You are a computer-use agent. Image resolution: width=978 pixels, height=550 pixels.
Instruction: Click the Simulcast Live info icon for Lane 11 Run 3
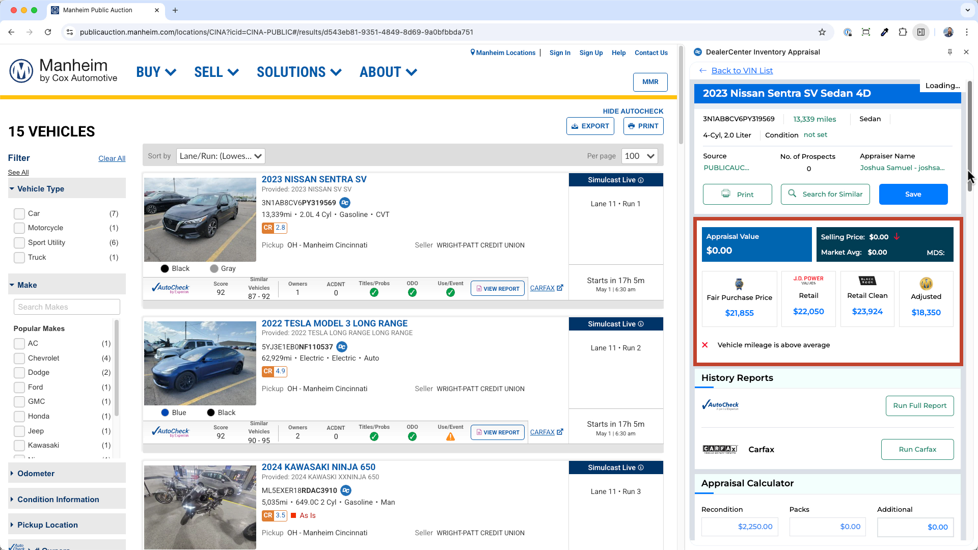click(641, 468)
